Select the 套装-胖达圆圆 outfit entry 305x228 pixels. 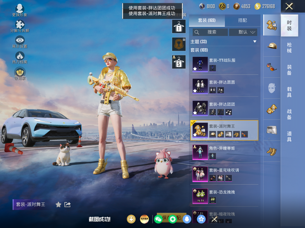[x=224, y=86]
